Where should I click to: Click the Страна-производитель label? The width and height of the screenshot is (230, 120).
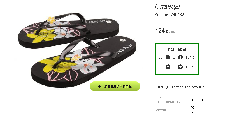(168, 100)
